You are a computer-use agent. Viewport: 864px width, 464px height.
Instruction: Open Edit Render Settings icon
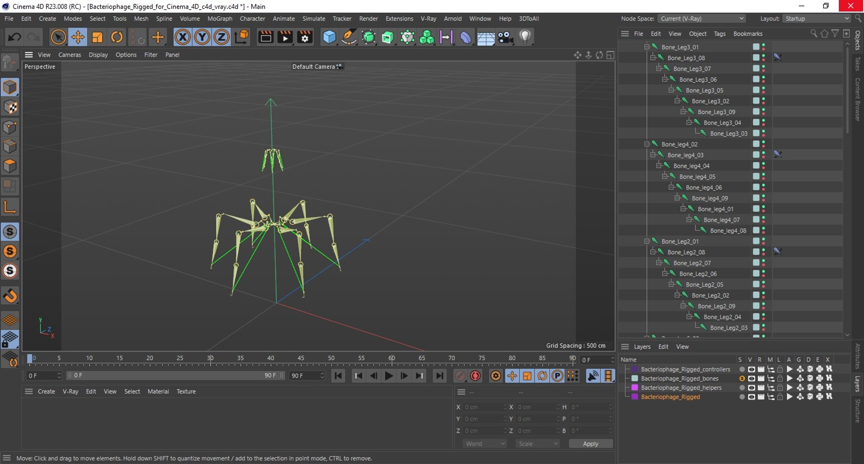[x=305, y=37]
